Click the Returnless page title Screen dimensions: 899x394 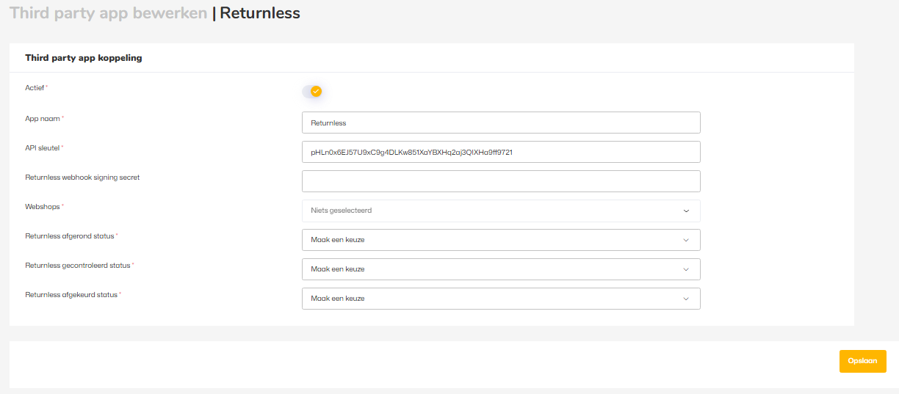click(x=260, y=13)
